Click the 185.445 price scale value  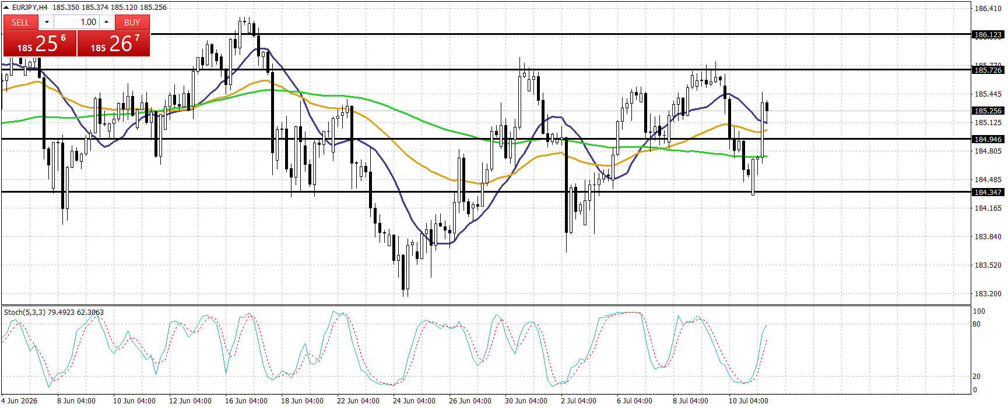[988, 94]
